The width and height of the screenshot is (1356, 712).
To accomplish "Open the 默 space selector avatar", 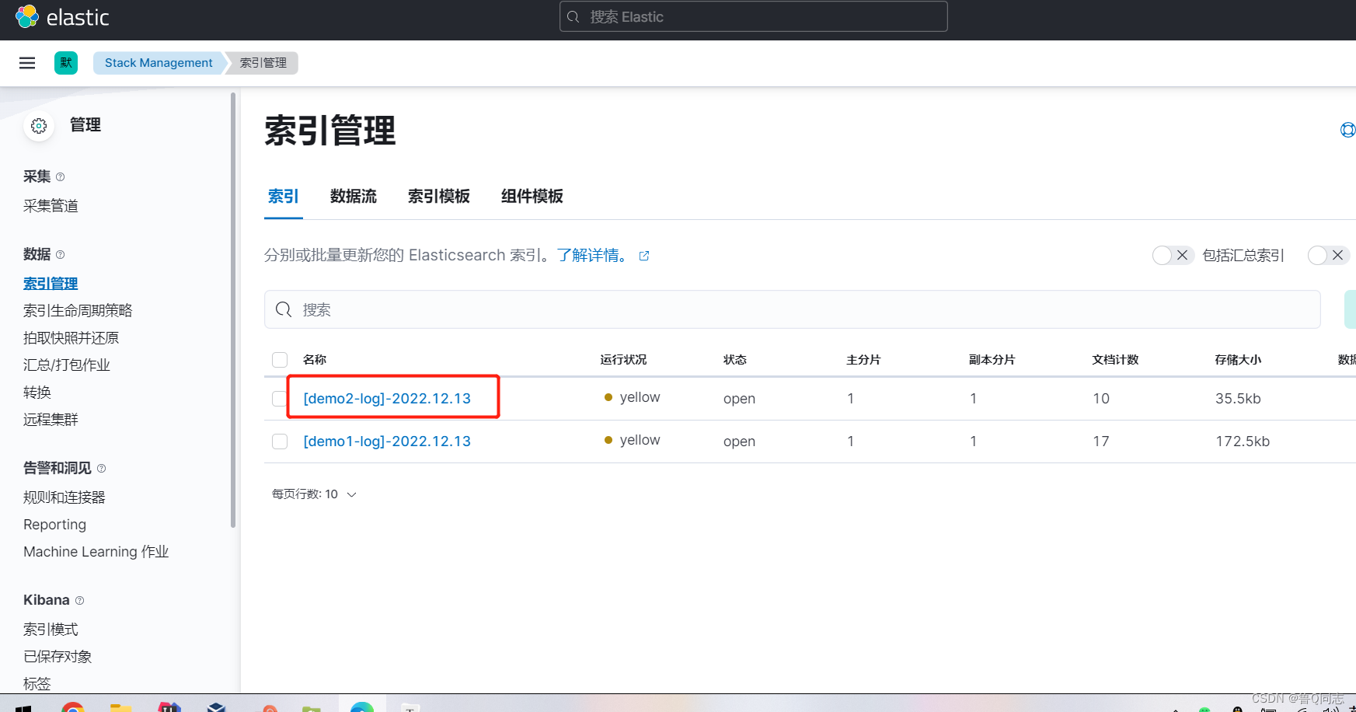I will coord(66,63).
